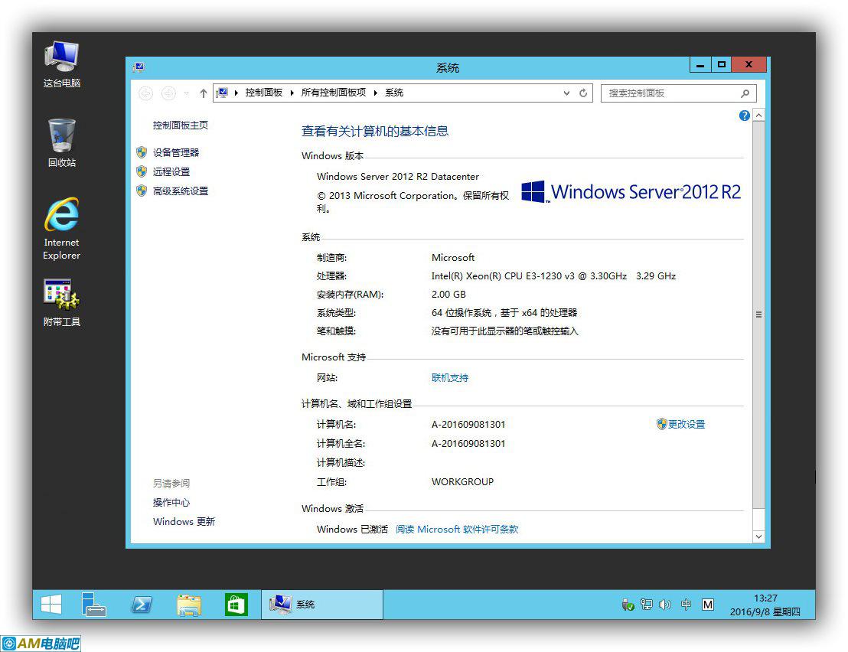Click the scrollbar down arrow
Image resolution: width=848 pixels, height=652 pixels.
(758, 536)
